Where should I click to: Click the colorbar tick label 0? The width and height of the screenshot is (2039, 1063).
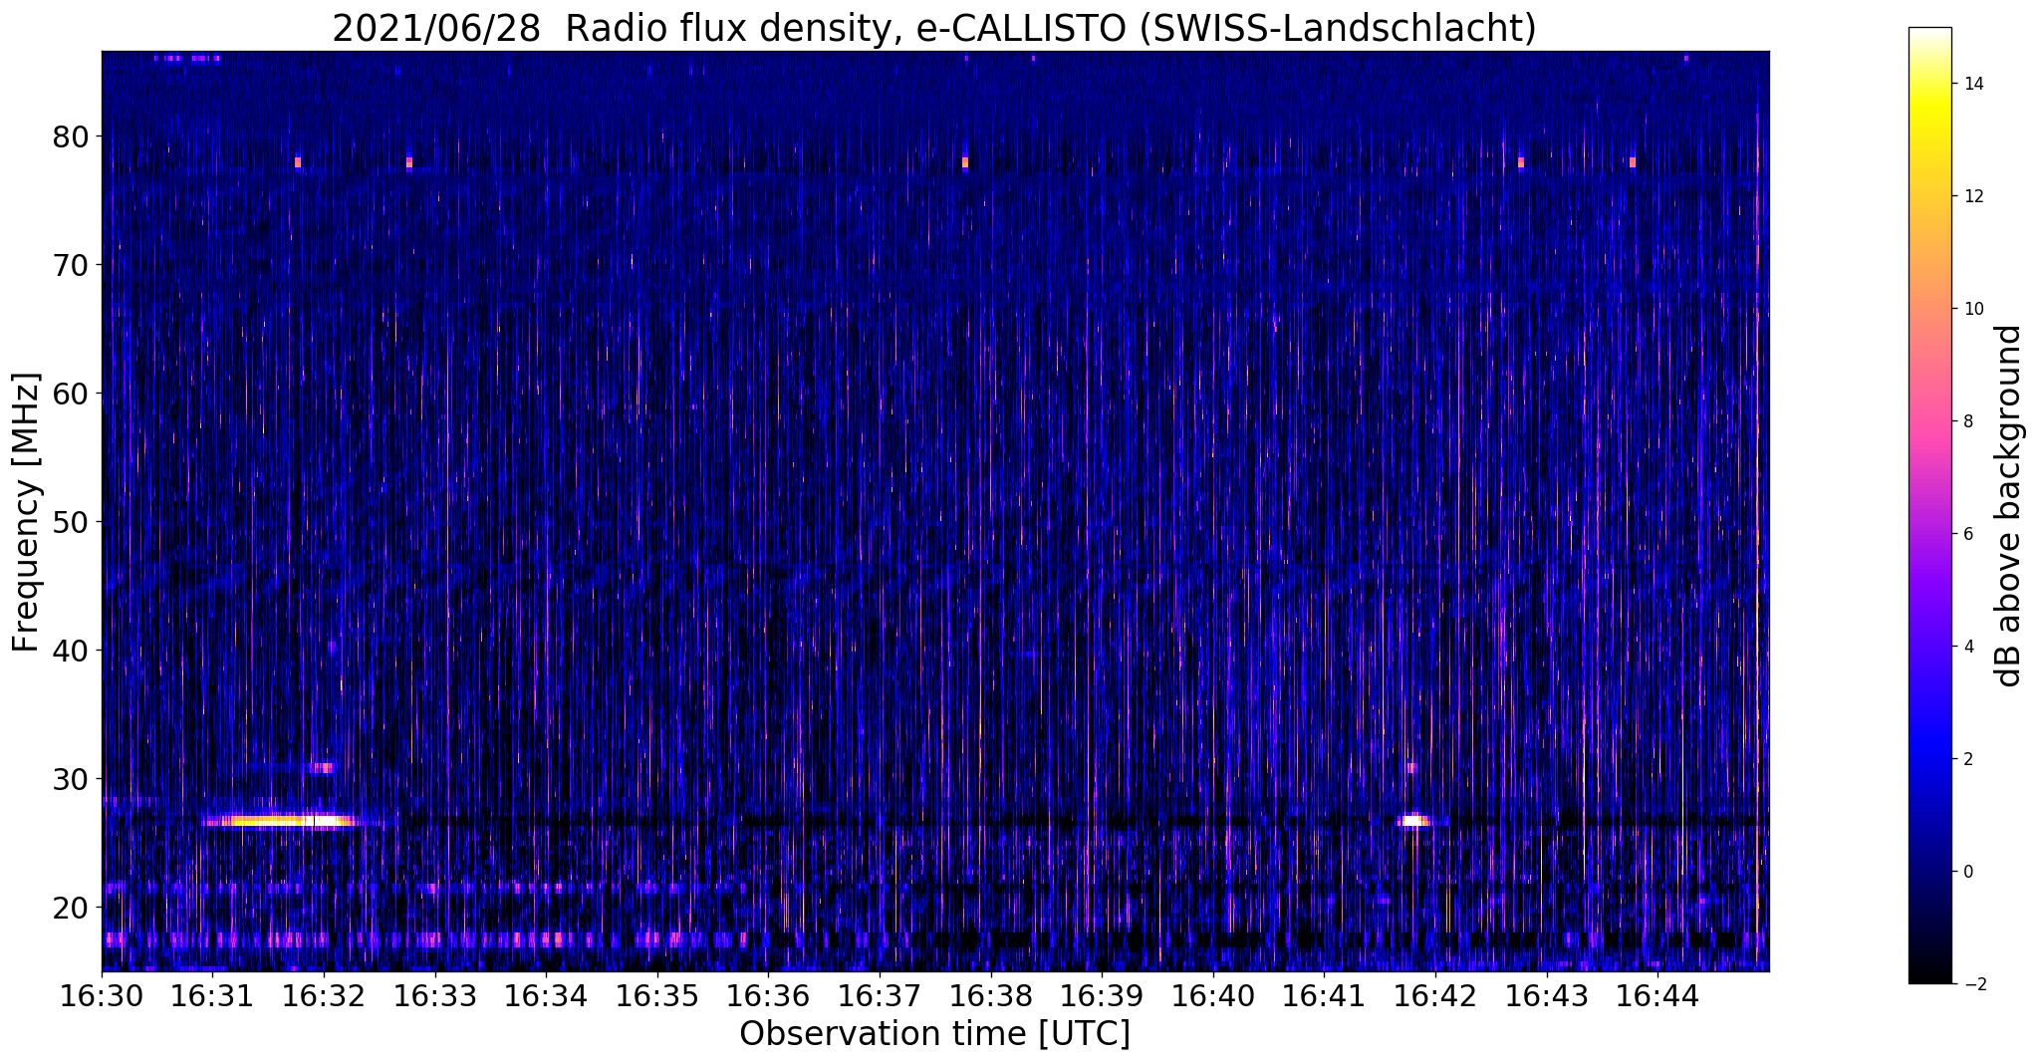(x=1967, y=872)
